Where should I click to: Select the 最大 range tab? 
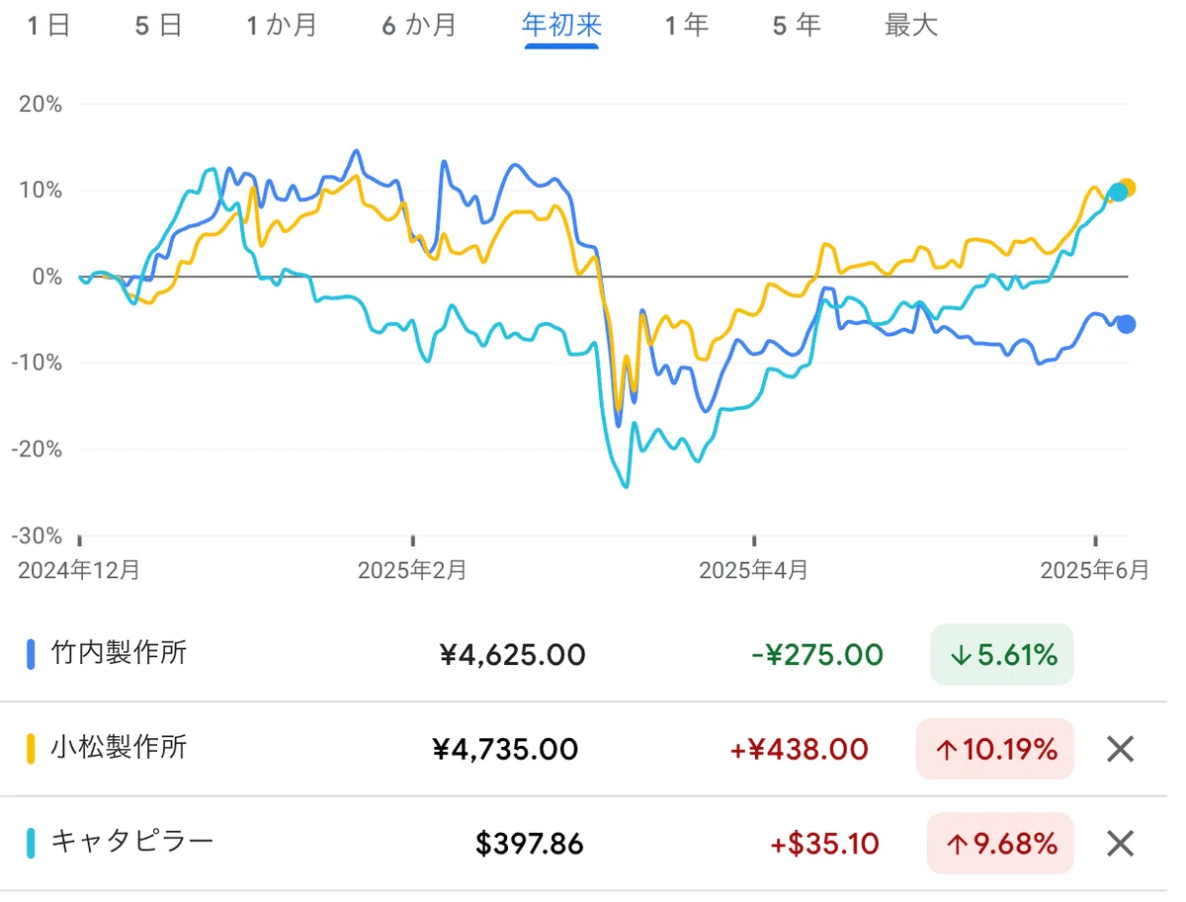(x=911, y=26)
